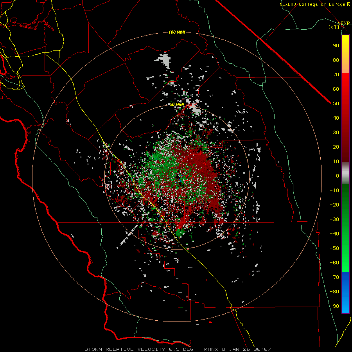Click the yellow-orange segment of the color bar
Screen dimensions: 352x352
345,54
